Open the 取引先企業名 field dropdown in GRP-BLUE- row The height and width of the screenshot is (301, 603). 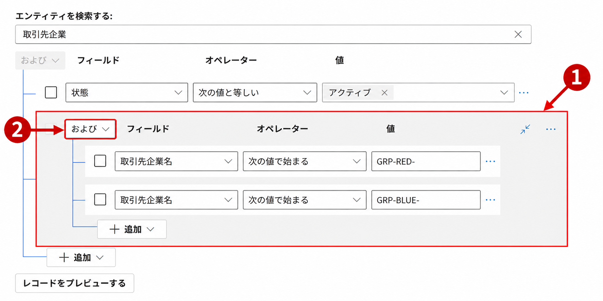point(176,200)
